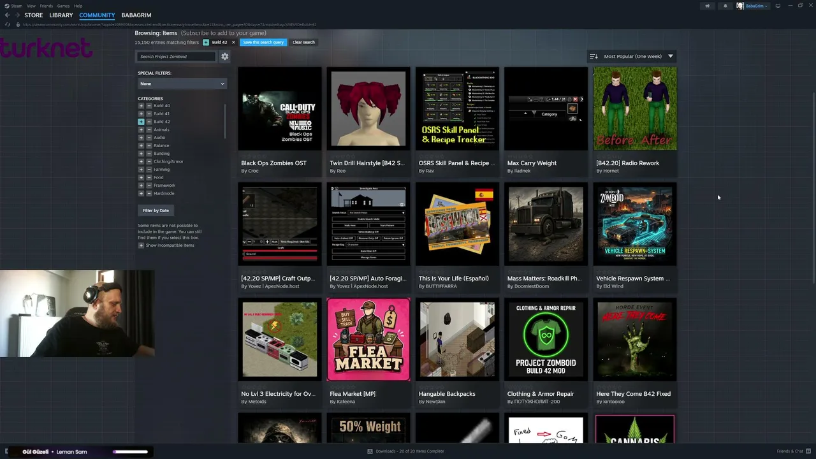Click the padlock icon beside the URL

tap(18, 24)
